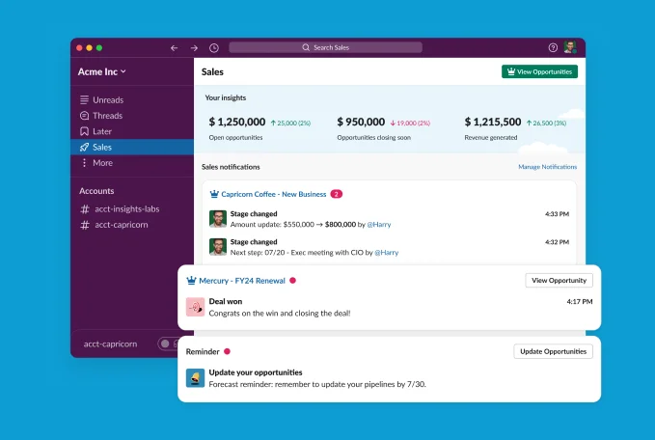Click the View Opportunities green button
This screenshot has width=655, height=440.
[539, 71]
